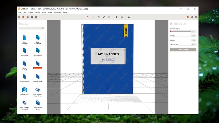219x123 pixels.
Task: Maximize the Boxshot window
Action: click(x=188, y=9)
